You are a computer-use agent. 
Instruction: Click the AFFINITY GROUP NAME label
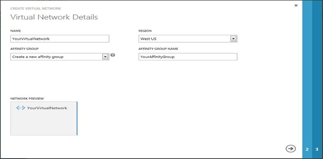[x=158, y=49]
